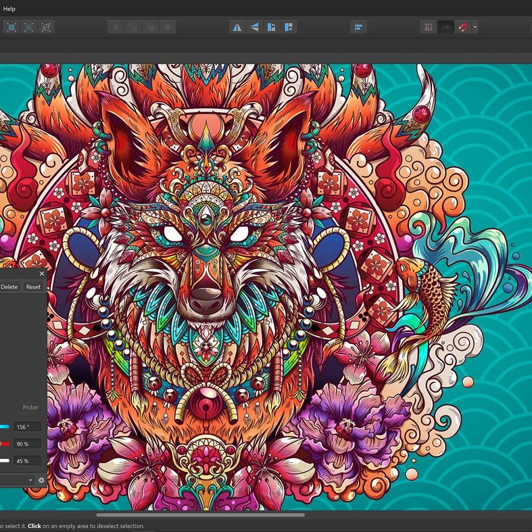
Task: Click the Select All toolbar icon
Action: (x=12, y=27)
